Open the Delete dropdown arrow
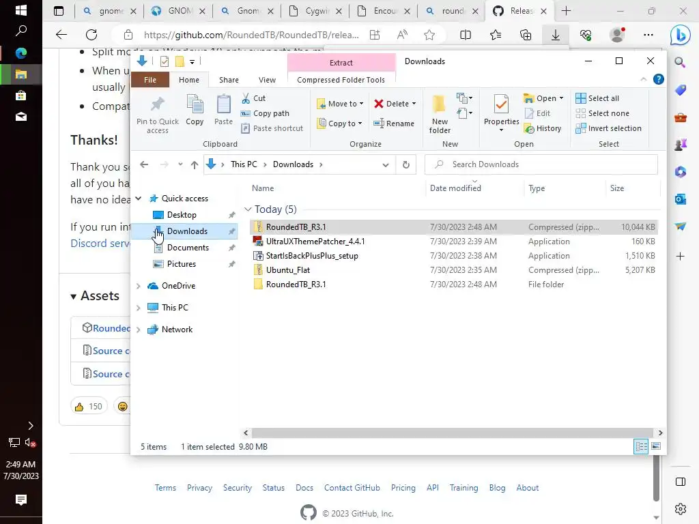Image resolution: width=699 pixels, height=524 pixels. tap(414, 104)
